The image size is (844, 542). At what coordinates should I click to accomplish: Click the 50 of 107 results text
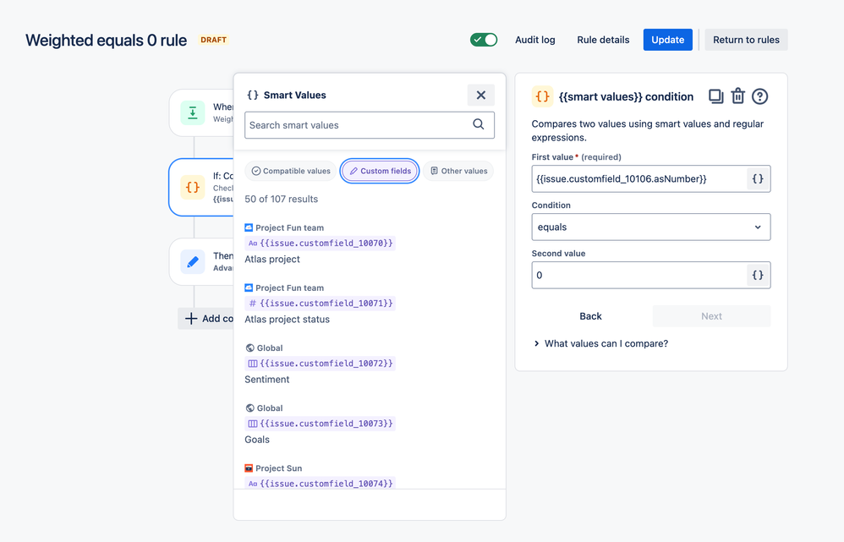pyautogui.click(x=281, y=200)
